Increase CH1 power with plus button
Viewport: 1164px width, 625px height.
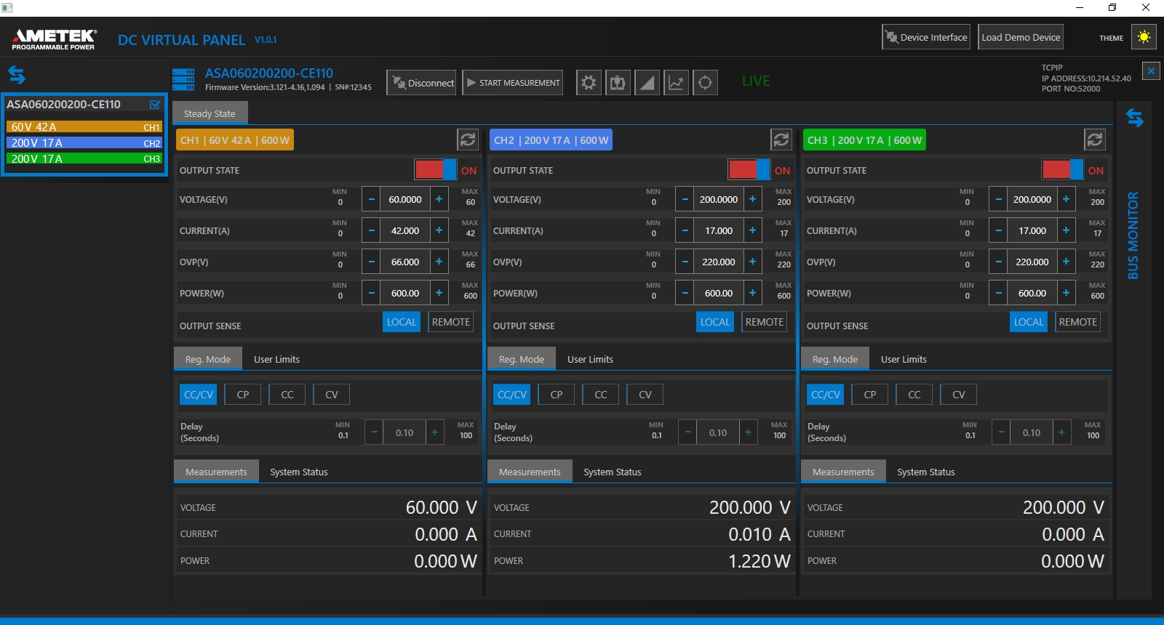[439, 293]
